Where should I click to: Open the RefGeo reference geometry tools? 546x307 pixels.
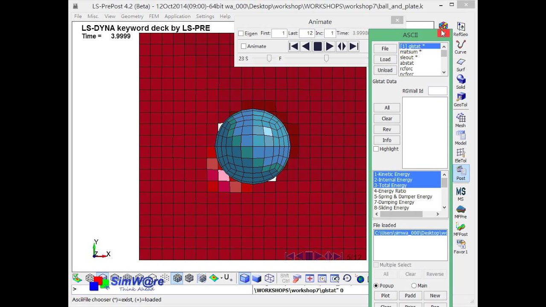click(x=460, y=29)
